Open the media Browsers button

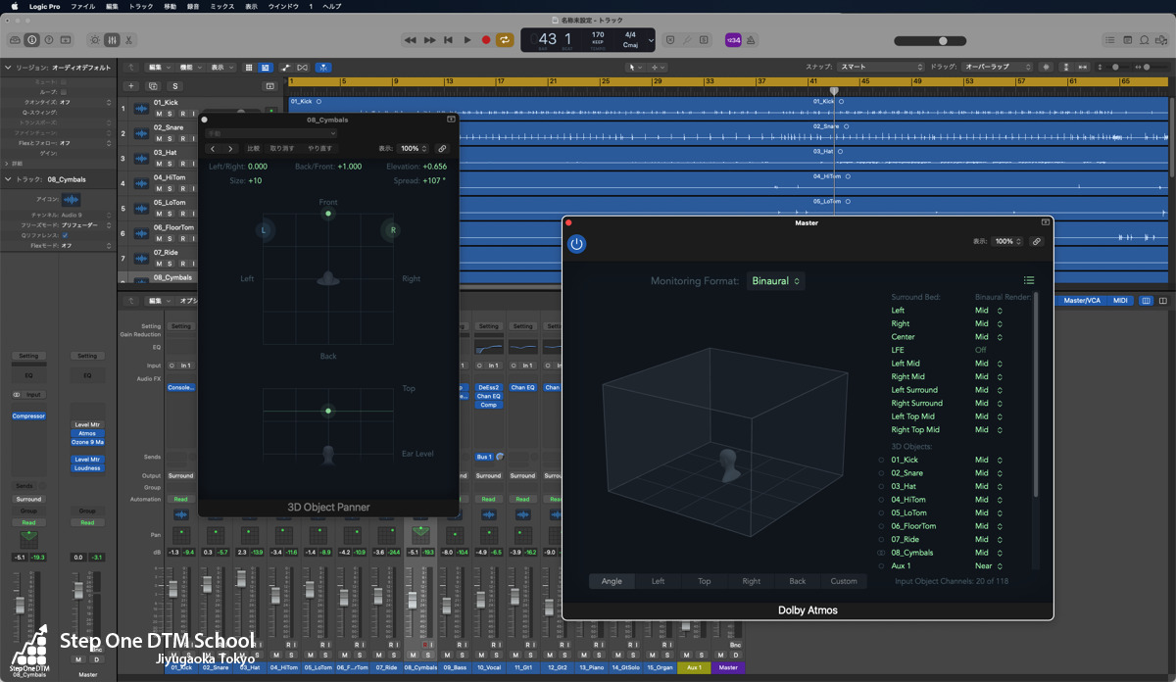click(1160, 40)
